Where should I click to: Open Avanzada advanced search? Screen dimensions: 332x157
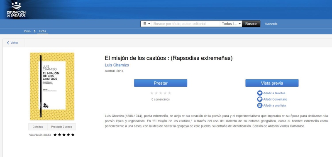point(271,24)
